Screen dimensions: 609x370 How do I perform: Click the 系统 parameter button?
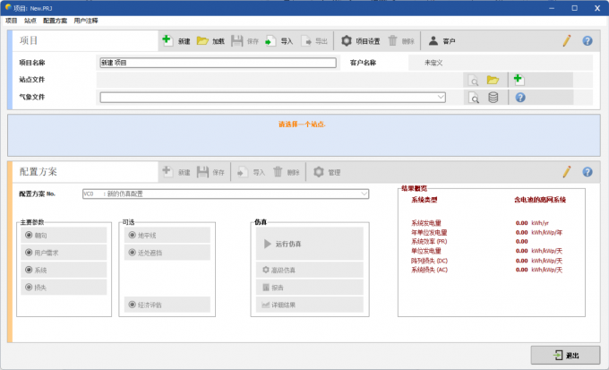[64, 270]
